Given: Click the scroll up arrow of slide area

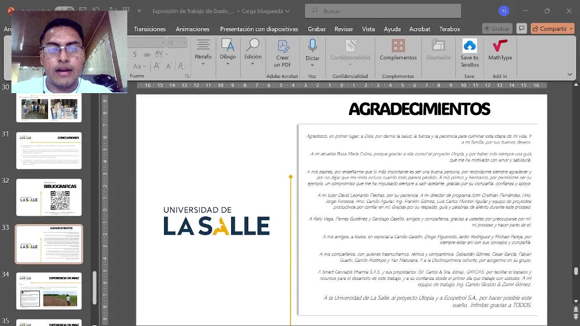Looking at the screenshot, I should (576, 85).
